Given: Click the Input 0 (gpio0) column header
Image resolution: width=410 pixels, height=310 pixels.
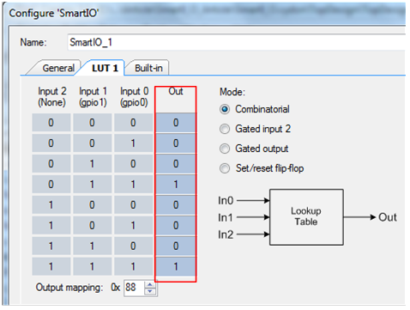Looking at the screenshot, I should pos(134,97).
